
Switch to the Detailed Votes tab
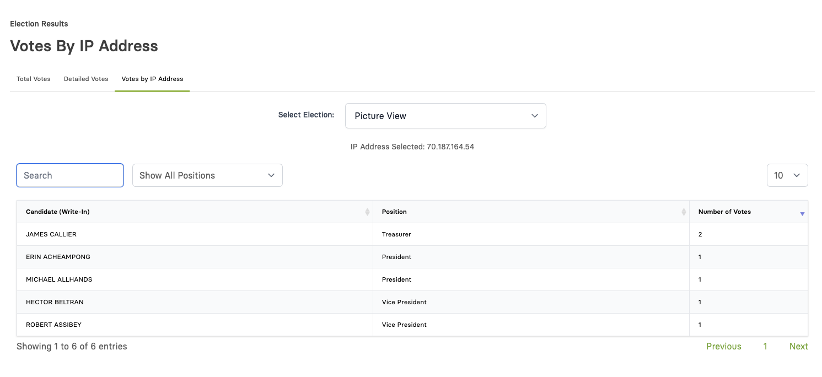pyautogui.click(x=85, y=79)
